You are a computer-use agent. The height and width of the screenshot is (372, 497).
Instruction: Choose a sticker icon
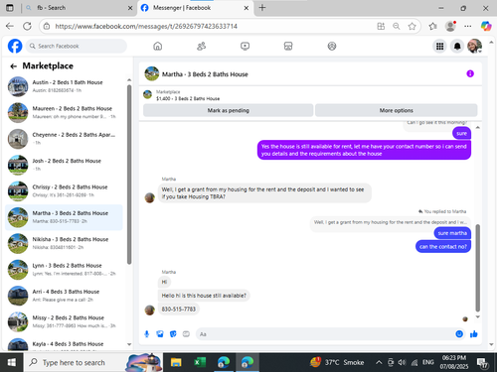[173, 334]
